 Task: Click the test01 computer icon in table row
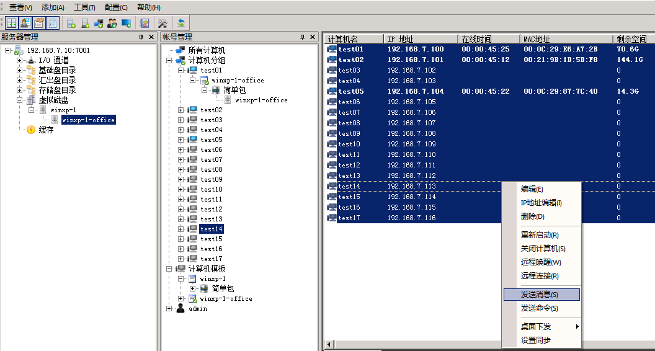(x=332, y=50)
